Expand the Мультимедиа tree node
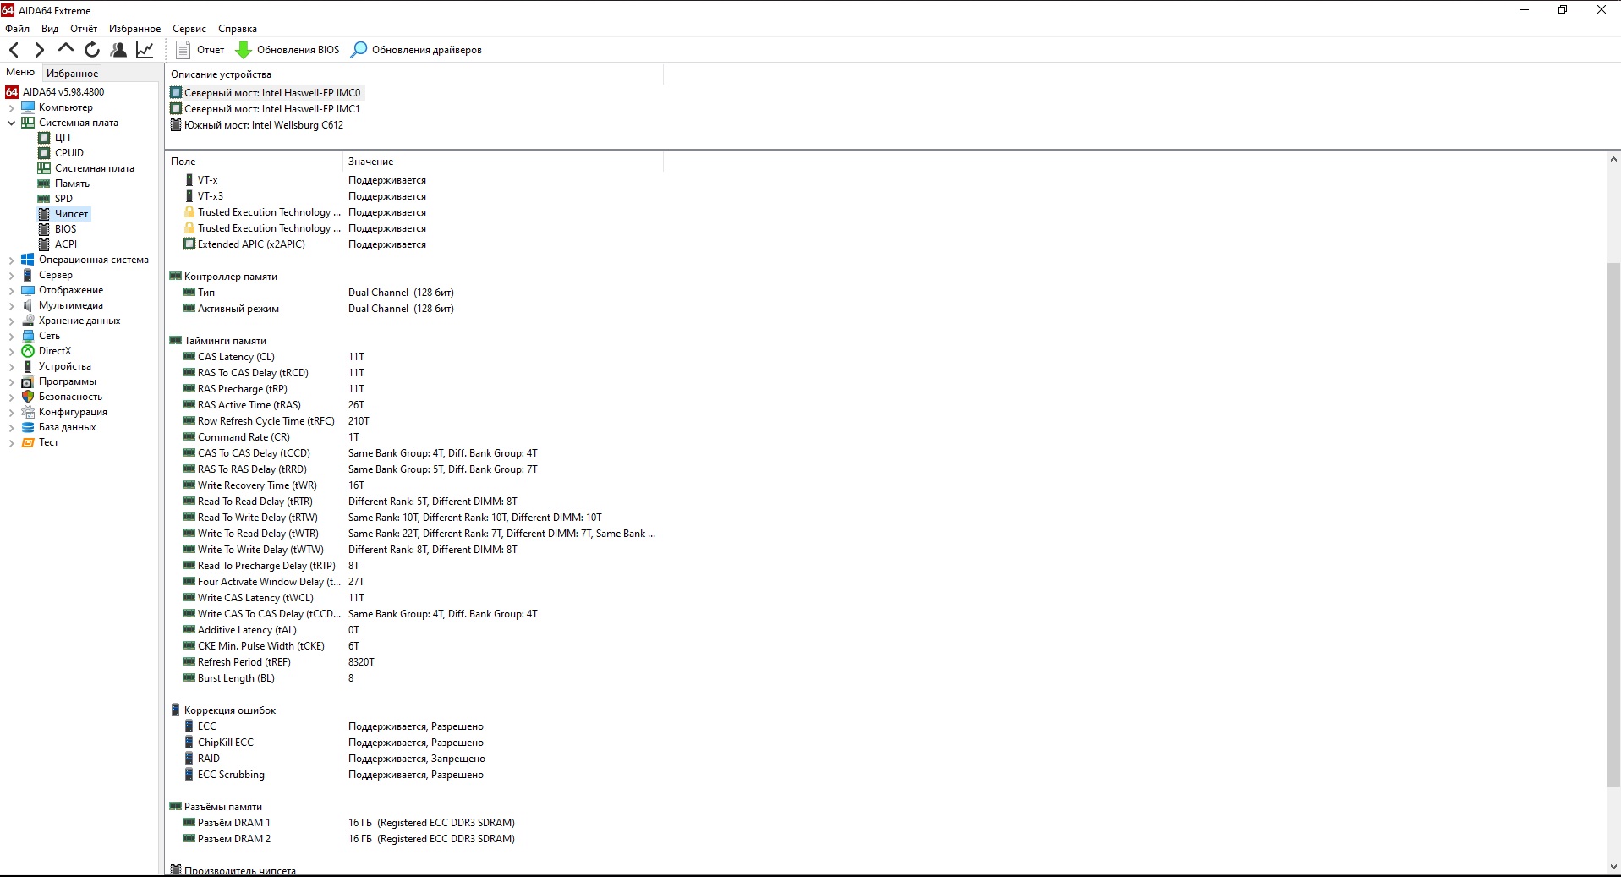Screen dimensions: 1621x877 11,306
